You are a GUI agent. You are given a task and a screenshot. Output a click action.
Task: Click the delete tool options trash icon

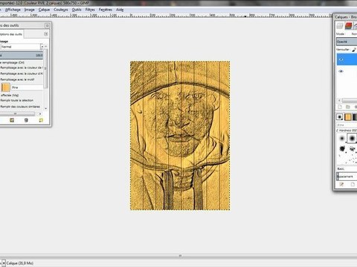pyautogui.click(x=26, y=120)
